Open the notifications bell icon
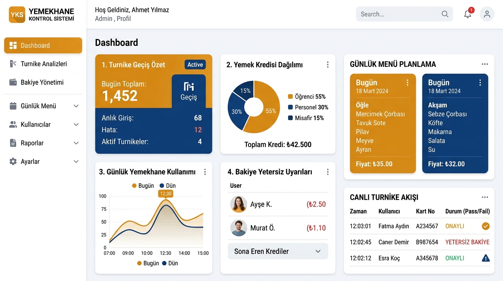The height and width of the screenshot is (281, 503). [468, 14]
